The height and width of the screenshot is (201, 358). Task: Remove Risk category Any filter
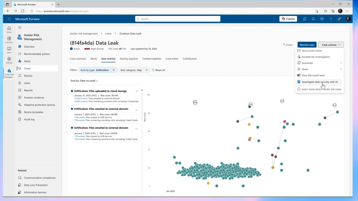[146, 70]
